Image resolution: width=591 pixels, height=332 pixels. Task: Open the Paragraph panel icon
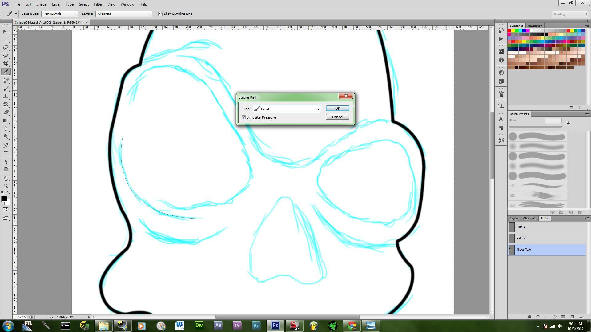pos(501,128)
